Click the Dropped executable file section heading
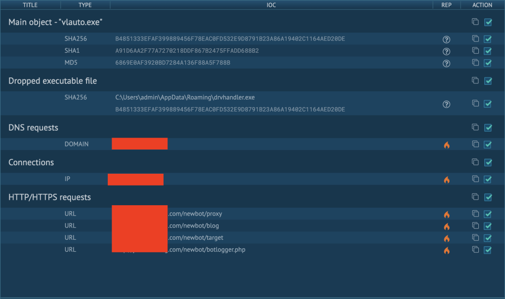The height and width of the screenshot is (299, 505). click(x=52, y=81)
